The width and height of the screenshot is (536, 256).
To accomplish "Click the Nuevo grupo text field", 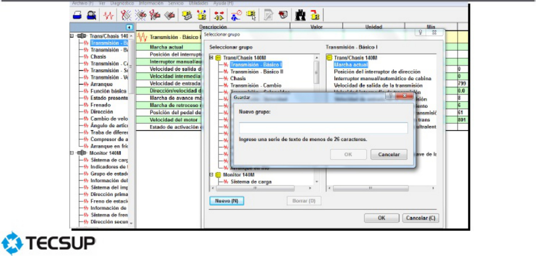I will tap(323, 128).
